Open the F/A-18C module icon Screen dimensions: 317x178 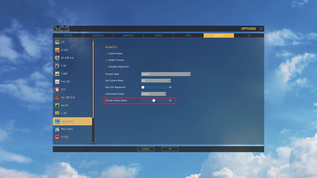click(x=57, y=82)
